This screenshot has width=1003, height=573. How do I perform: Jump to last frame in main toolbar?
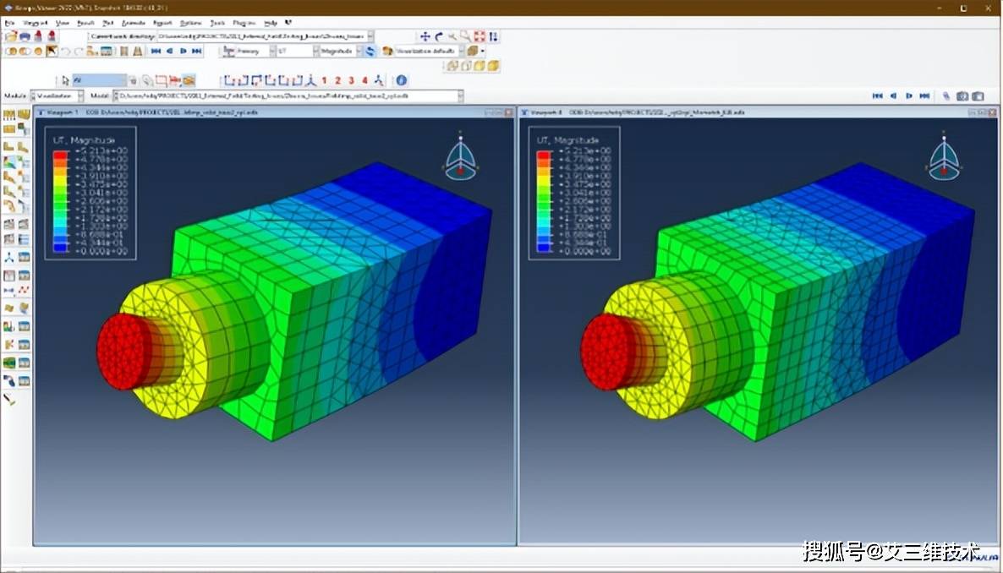pos(197,52)
